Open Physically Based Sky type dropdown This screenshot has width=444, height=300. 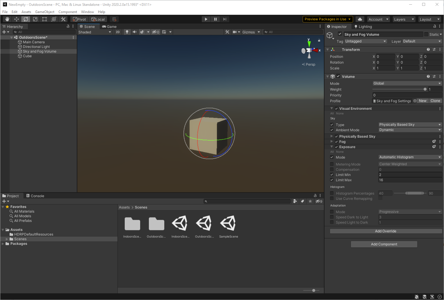pyautogui.click(x=410, y=125)
